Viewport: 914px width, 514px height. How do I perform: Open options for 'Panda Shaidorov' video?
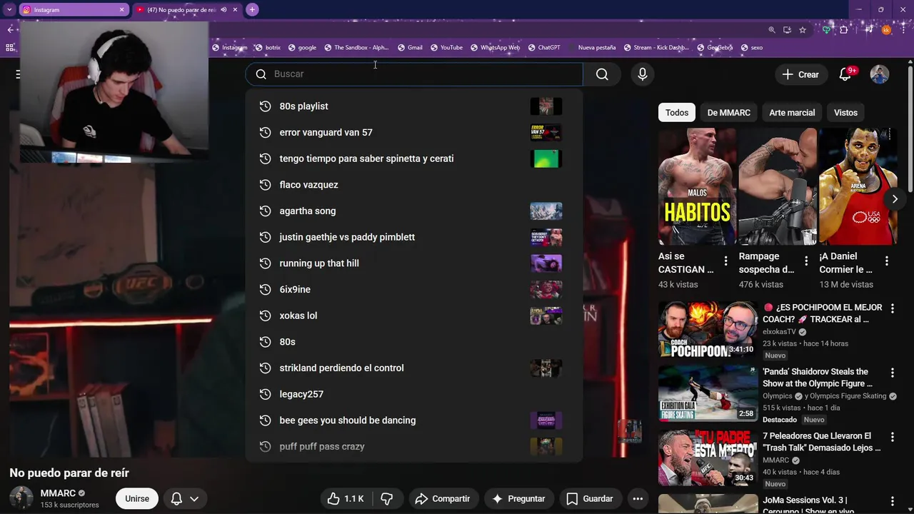(892, 373)
